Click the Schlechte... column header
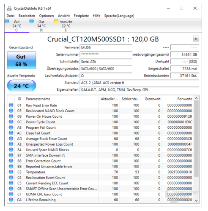Screen dimensions: 208x211 [x=130, y=99]
